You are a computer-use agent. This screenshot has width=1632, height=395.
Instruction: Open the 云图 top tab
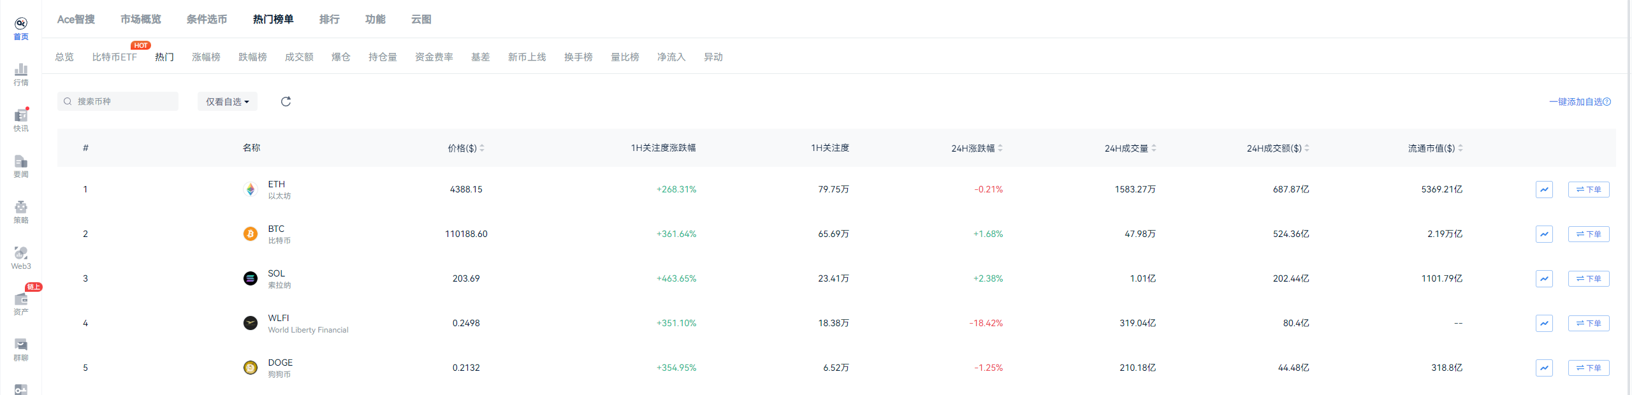click(421, 19)
